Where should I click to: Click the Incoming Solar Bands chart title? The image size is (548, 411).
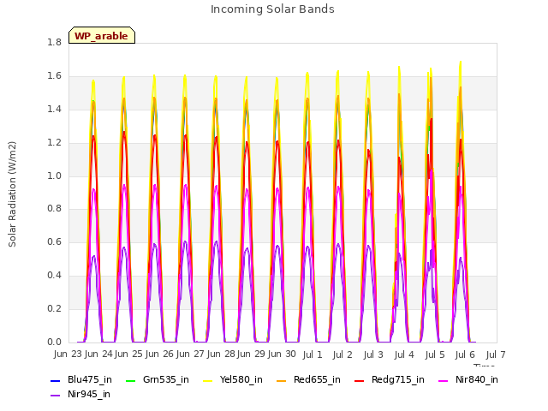point(272,9)
